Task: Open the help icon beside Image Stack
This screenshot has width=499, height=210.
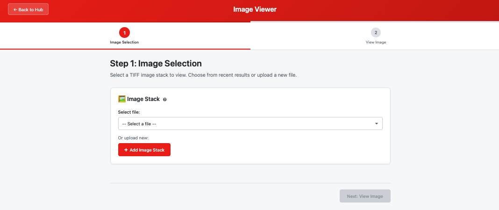Action: [165, 100]
